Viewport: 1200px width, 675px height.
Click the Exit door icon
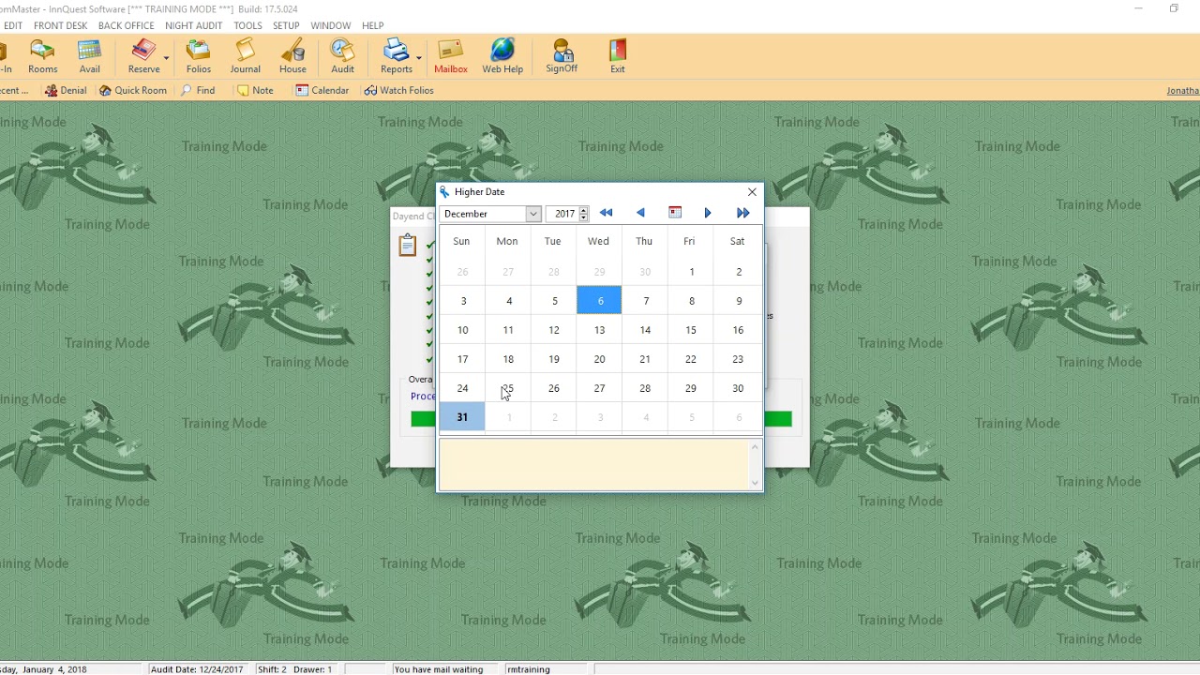(617, 56)
